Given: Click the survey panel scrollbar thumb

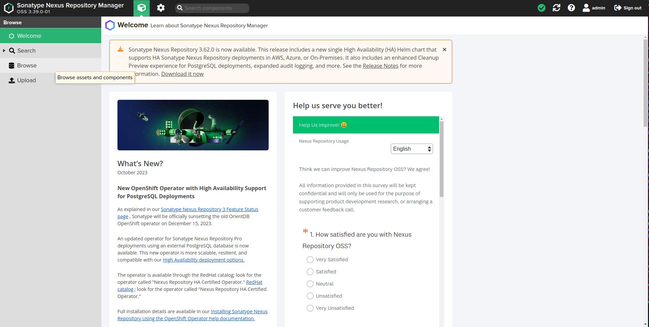Looking at the screenshot, I should [x=441, y=158].
